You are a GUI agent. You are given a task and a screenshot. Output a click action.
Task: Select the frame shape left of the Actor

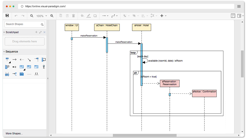(36, 67)
